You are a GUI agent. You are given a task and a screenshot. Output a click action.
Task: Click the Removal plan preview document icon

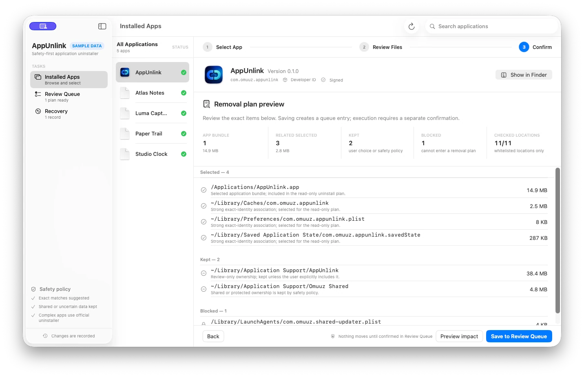click(x=207, y=104)
